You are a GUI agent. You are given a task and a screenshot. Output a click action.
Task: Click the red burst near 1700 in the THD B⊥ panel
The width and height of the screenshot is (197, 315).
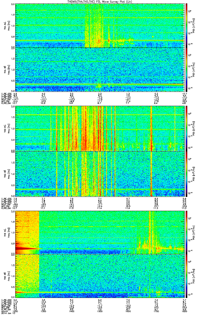[x=151, y=128]
